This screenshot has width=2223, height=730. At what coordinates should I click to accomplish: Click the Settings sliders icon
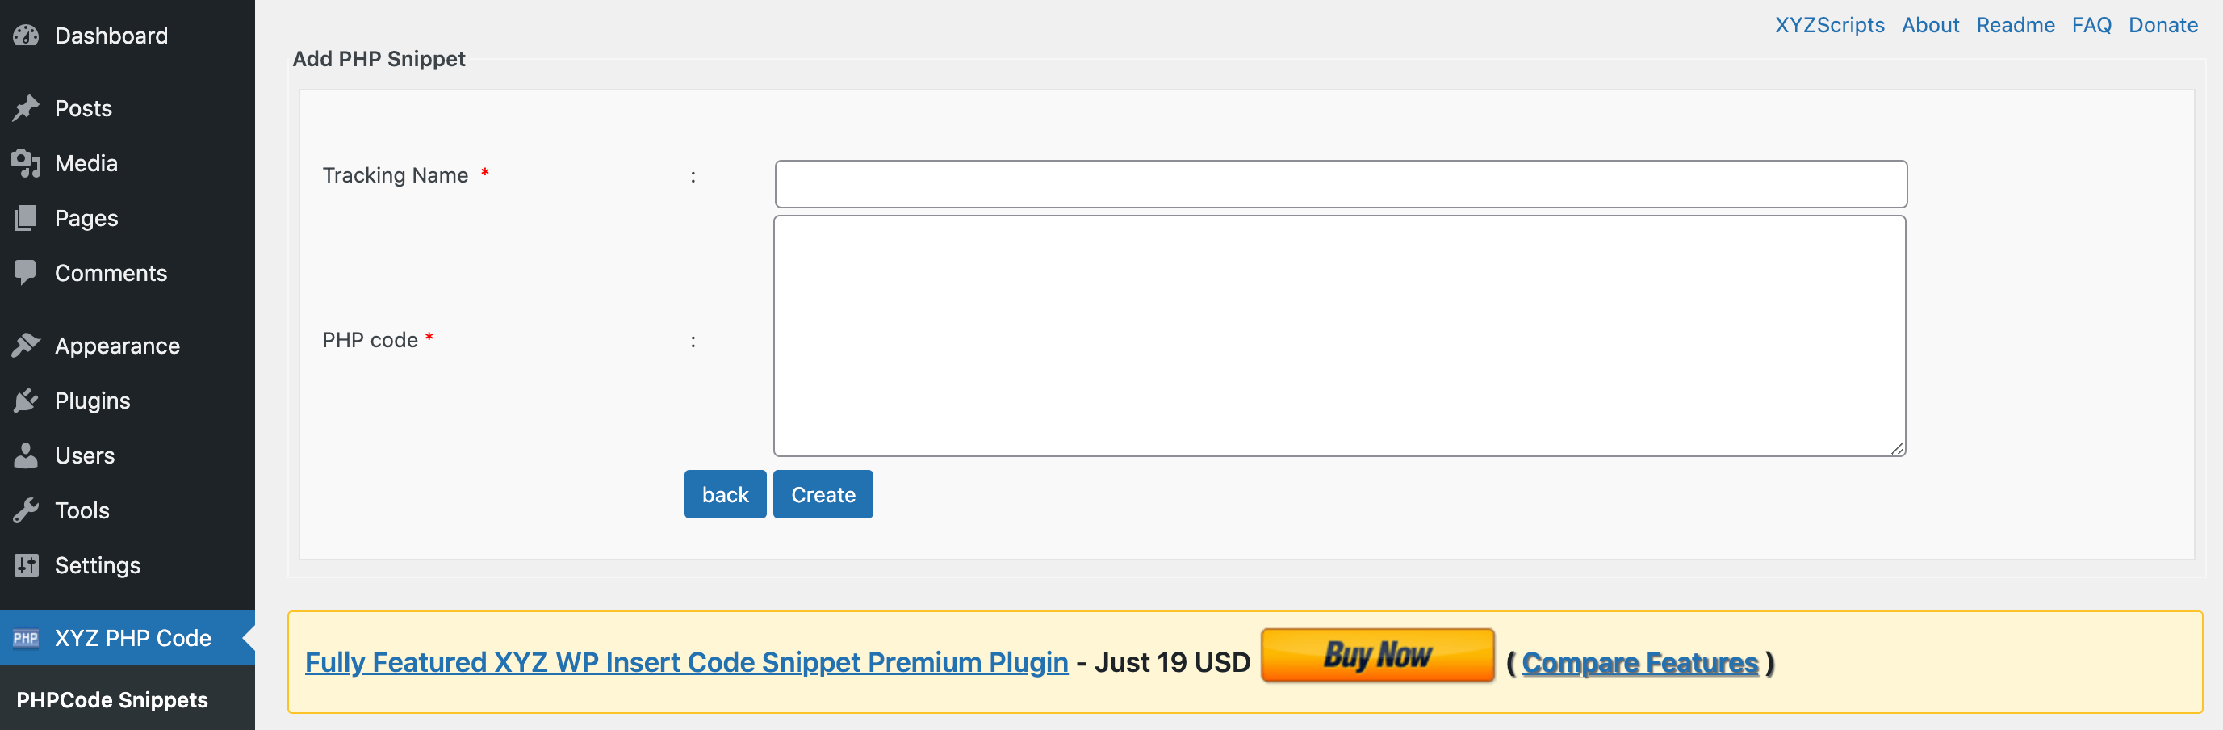click(x=26, y=565)
